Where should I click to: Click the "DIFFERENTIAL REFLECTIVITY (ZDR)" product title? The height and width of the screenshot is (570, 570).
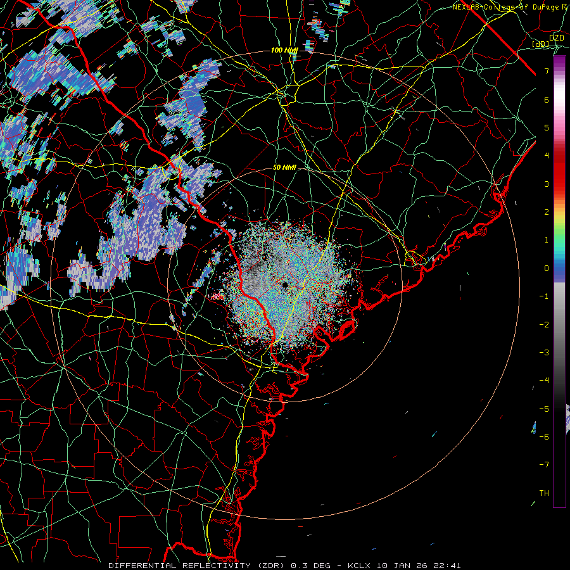(196, 566)
